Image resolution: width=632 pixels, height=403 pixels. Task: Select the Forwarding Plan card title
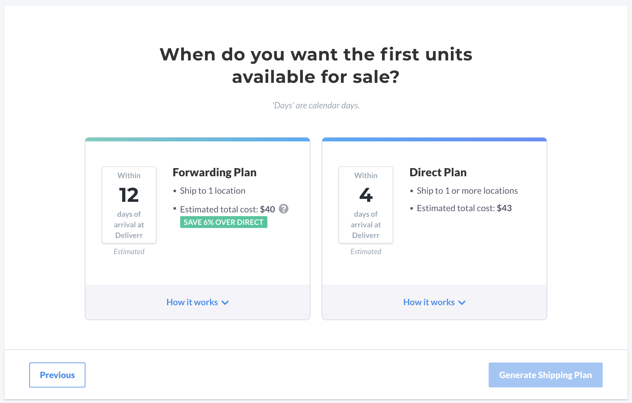click(x=214, y=172)
